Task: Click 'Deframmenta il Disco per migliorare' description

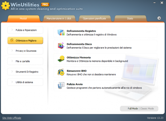Action: [99, 48]
